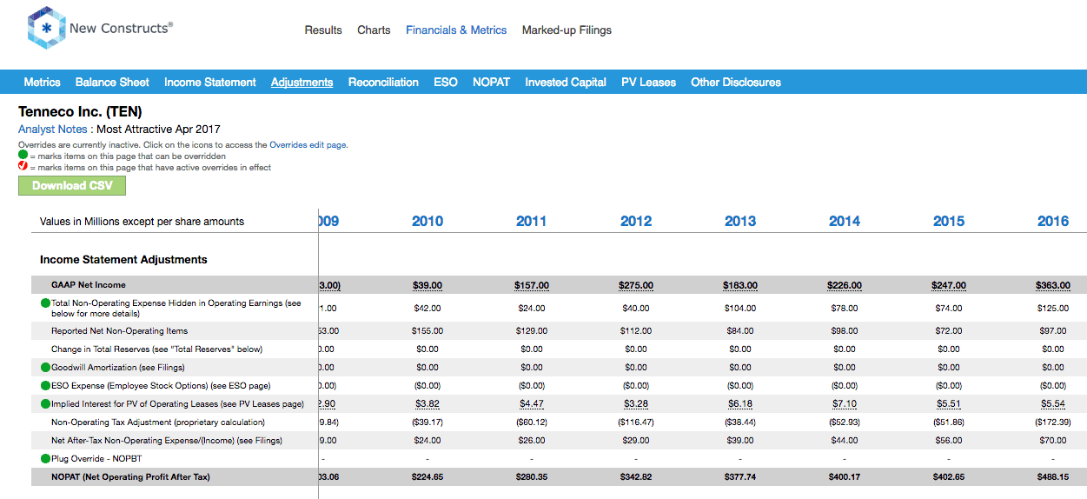Screen dimensions: 1087x499
Task: Click 2013 Total Non-Operating Expense value $104.00
Action: [x=740, y=308]
